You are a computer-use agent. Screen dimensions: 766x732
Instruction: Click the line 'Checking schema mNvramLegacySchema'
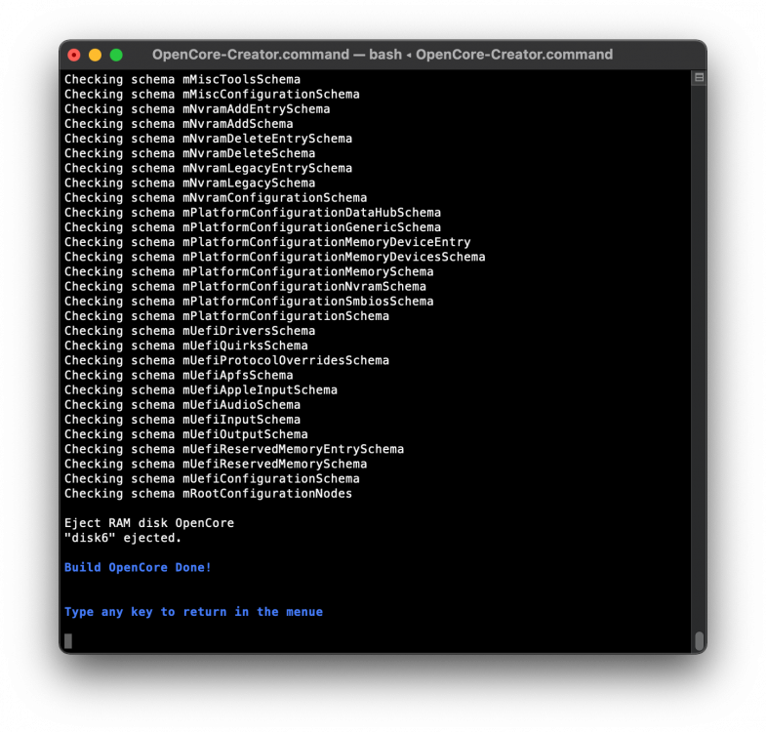(x=189, y=183)
